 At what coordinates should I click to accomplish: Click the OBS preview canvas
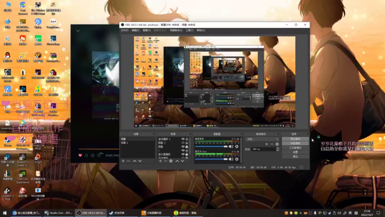click(x=215, y=81)
